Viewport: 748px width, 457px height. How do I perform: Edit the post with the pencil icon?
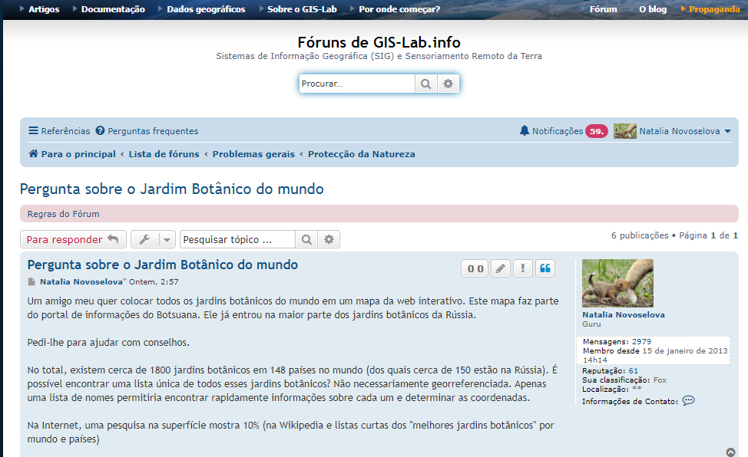[501, 269]
